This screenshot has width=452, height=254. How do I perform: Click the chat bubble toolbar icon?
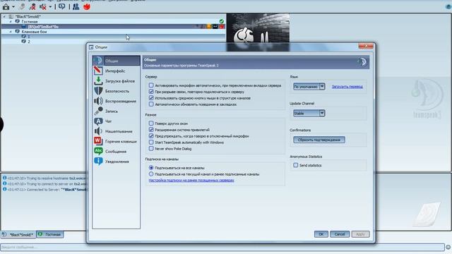pyautogui.click(x=62, y=6)
